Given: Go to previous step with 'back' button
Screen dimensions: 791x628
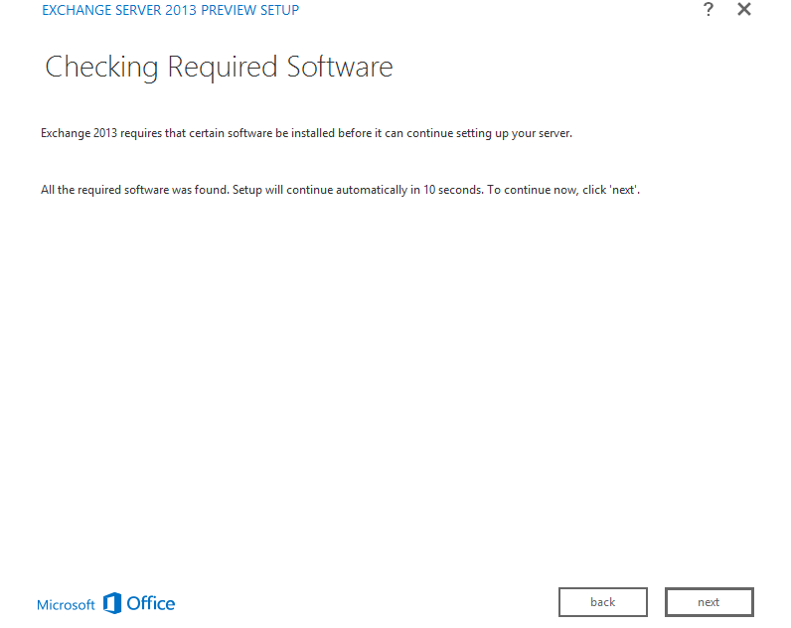Looking at the screenshot, I should pyautogui.click(x=602, y=602).
